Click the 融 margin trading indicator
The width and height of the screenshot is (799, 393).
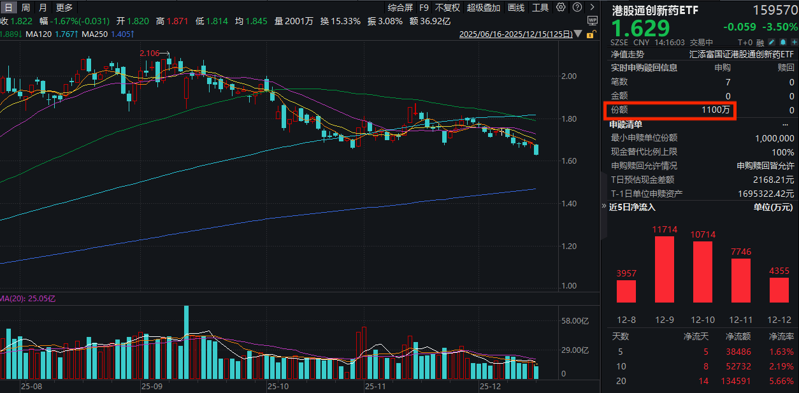[x=759, y=42]
